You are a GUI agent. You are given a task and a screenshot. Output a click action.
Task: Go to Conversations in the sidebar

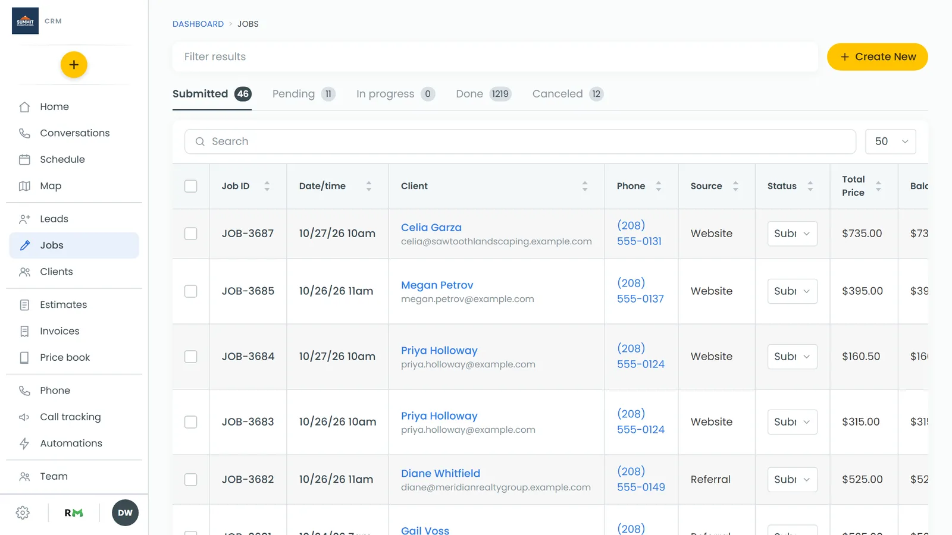74,133
